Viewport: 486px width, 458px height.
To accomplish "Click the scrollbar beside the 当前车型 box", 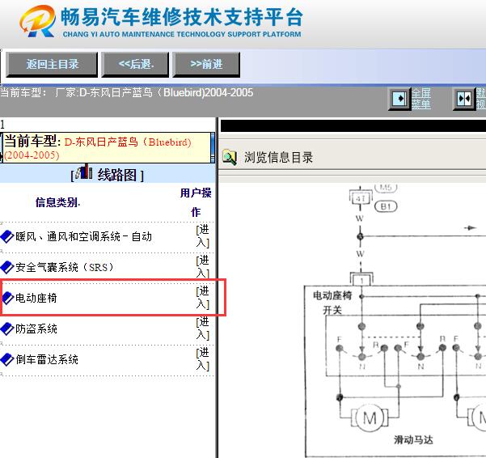I will [213, 147].
